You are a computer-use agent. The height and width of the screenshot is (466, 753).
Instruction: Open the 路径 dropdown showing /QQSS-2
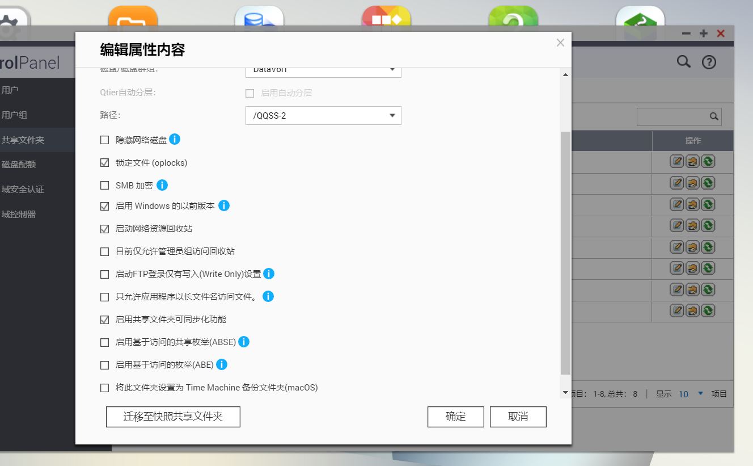(323, 116)
